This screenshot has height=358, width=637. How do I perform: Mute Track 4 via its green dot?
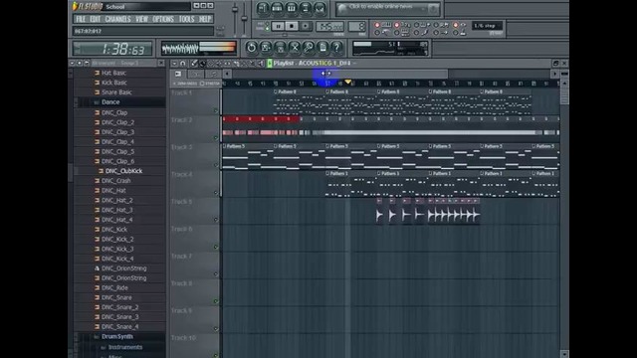point(216,192)
